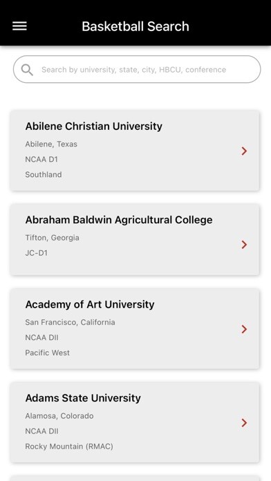
Task: Open Academy of Art University title
Action: 90,304
